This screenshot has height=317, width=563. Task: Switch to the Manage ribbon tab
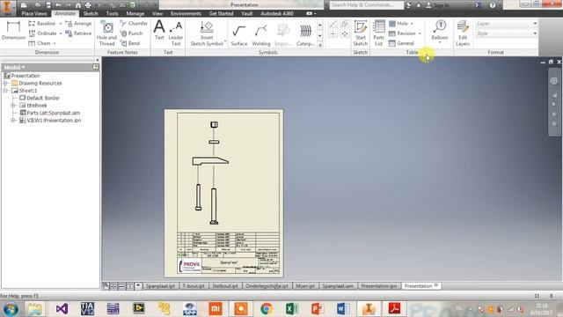(x=135, y=13)
